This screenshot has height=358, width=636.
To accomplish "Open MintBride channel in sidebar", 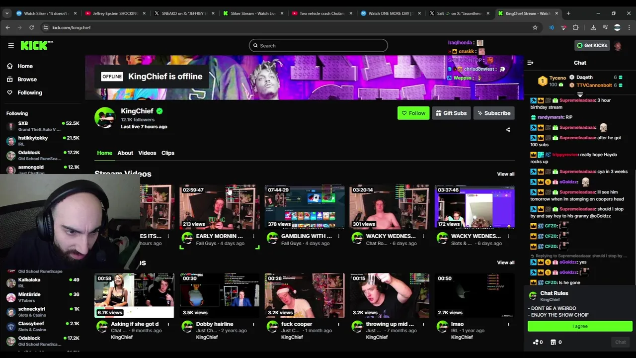I will pos(43,297).
